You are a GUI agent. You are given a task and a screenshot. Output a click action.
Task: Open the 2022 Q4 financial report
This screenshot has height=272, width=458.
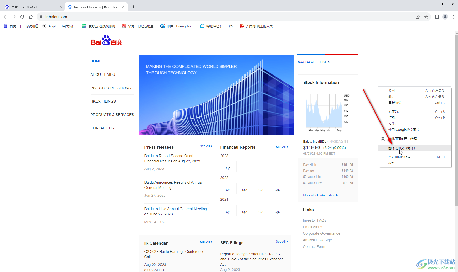[x=277, y=189]
